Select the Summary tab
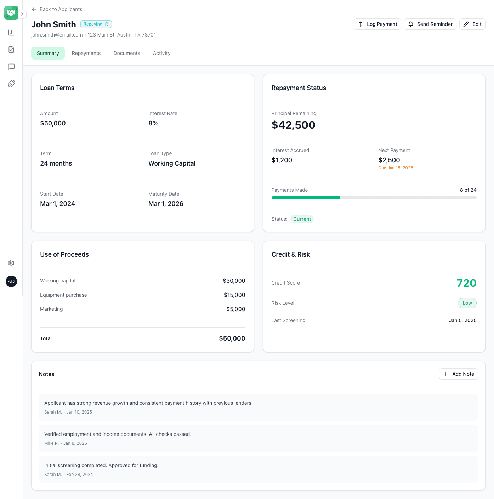This screenshot has width=494, height=499. (48, 53)
